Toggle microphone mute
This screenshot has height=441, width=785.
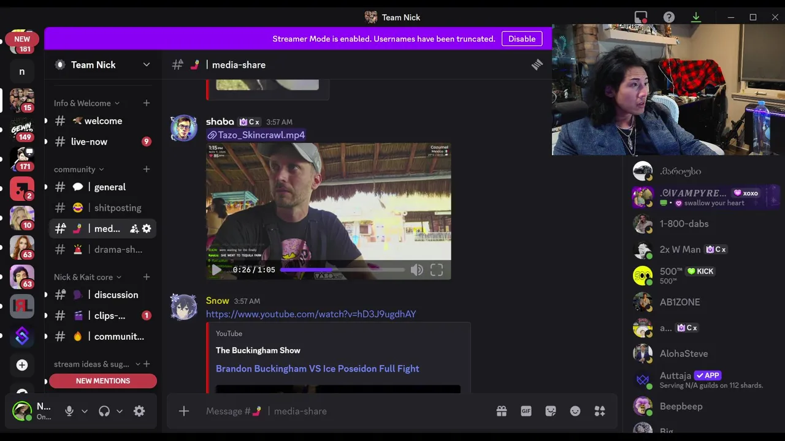pyautogui.click(x=69, y=411)
